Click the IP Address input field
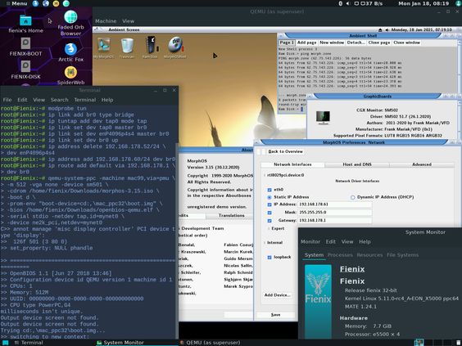Screen dimensions: 462x346 click(x=335, y=204)
